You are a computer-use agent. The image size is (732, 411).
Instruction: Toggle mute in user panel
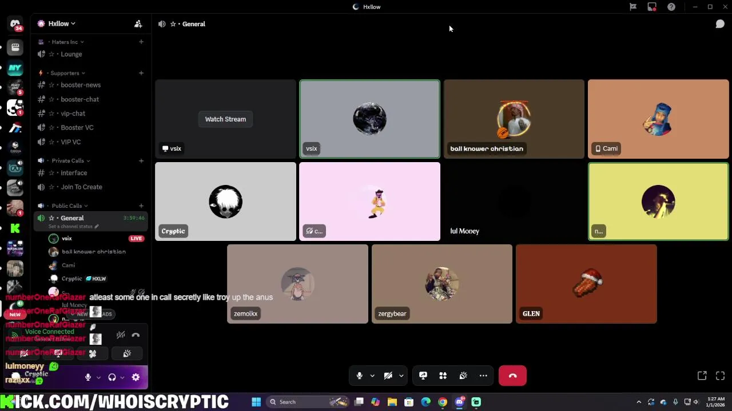coord(88,377)
